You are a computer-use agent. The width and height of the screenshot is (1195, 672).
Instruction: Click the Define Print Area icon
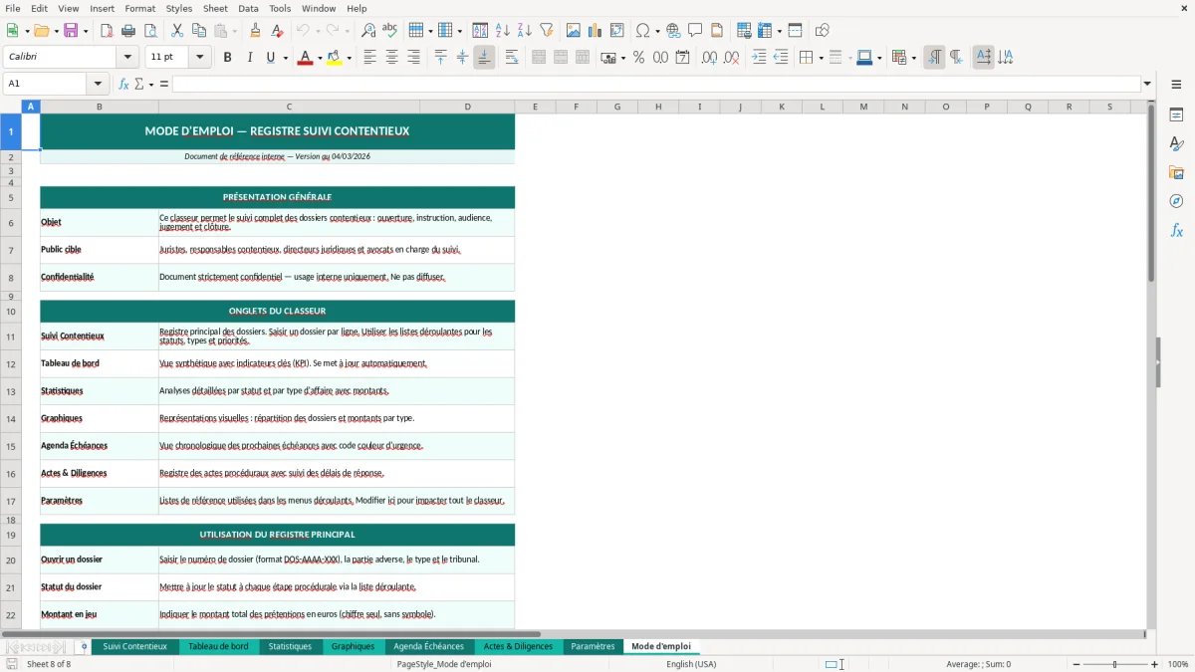pyautogui.click(x=744, y=31)
